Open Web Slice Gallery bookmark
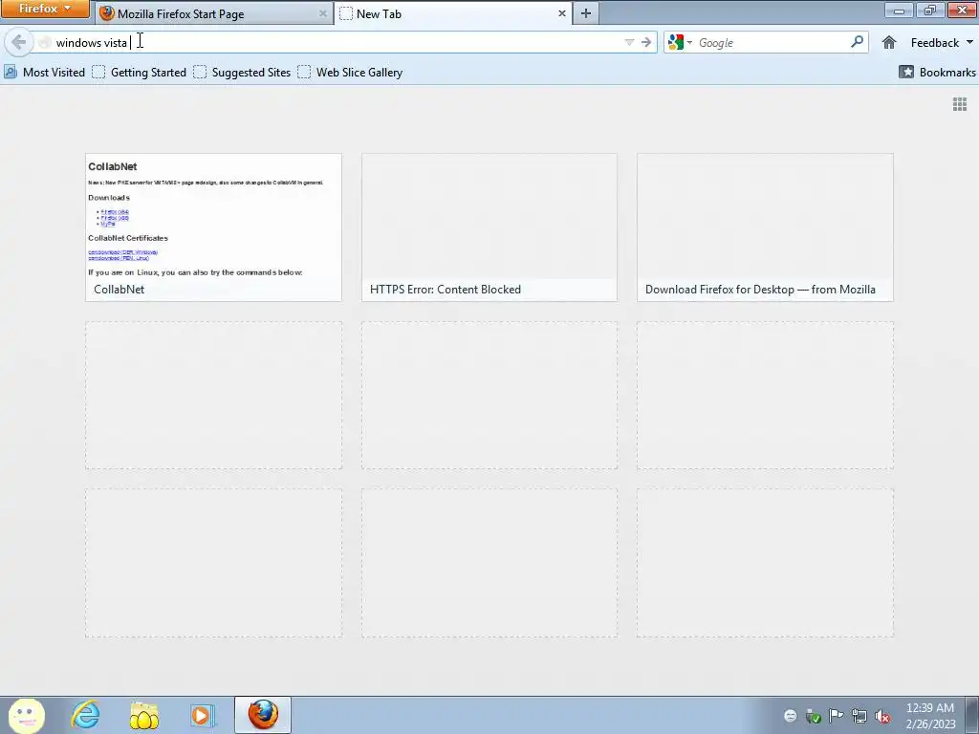 tap(350, 73)
